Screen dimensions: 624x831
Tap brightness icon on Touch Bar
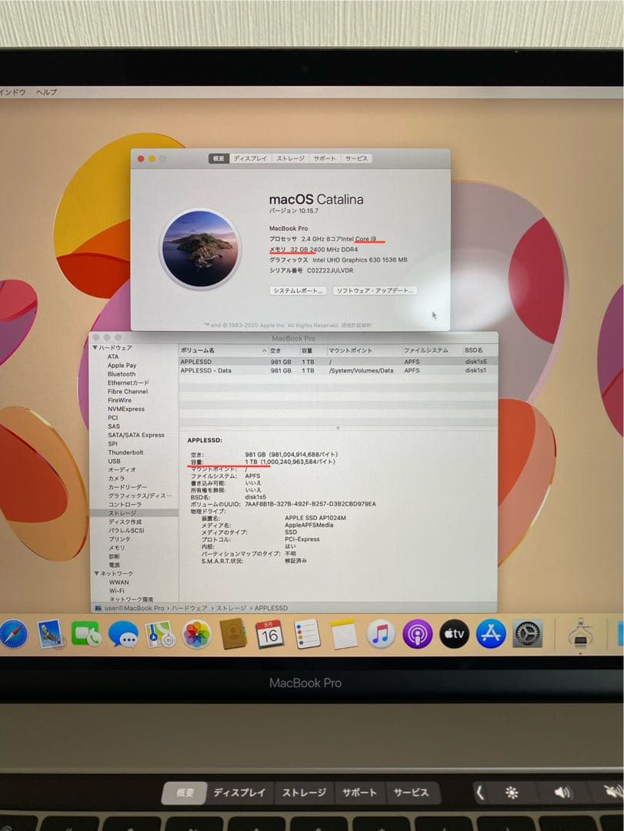coord(512,793)
